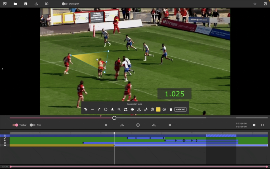The height and width of the screenshot is (169, 270).
Task: Select the curved arrow annotation tool
Action: tap(99, 109)
